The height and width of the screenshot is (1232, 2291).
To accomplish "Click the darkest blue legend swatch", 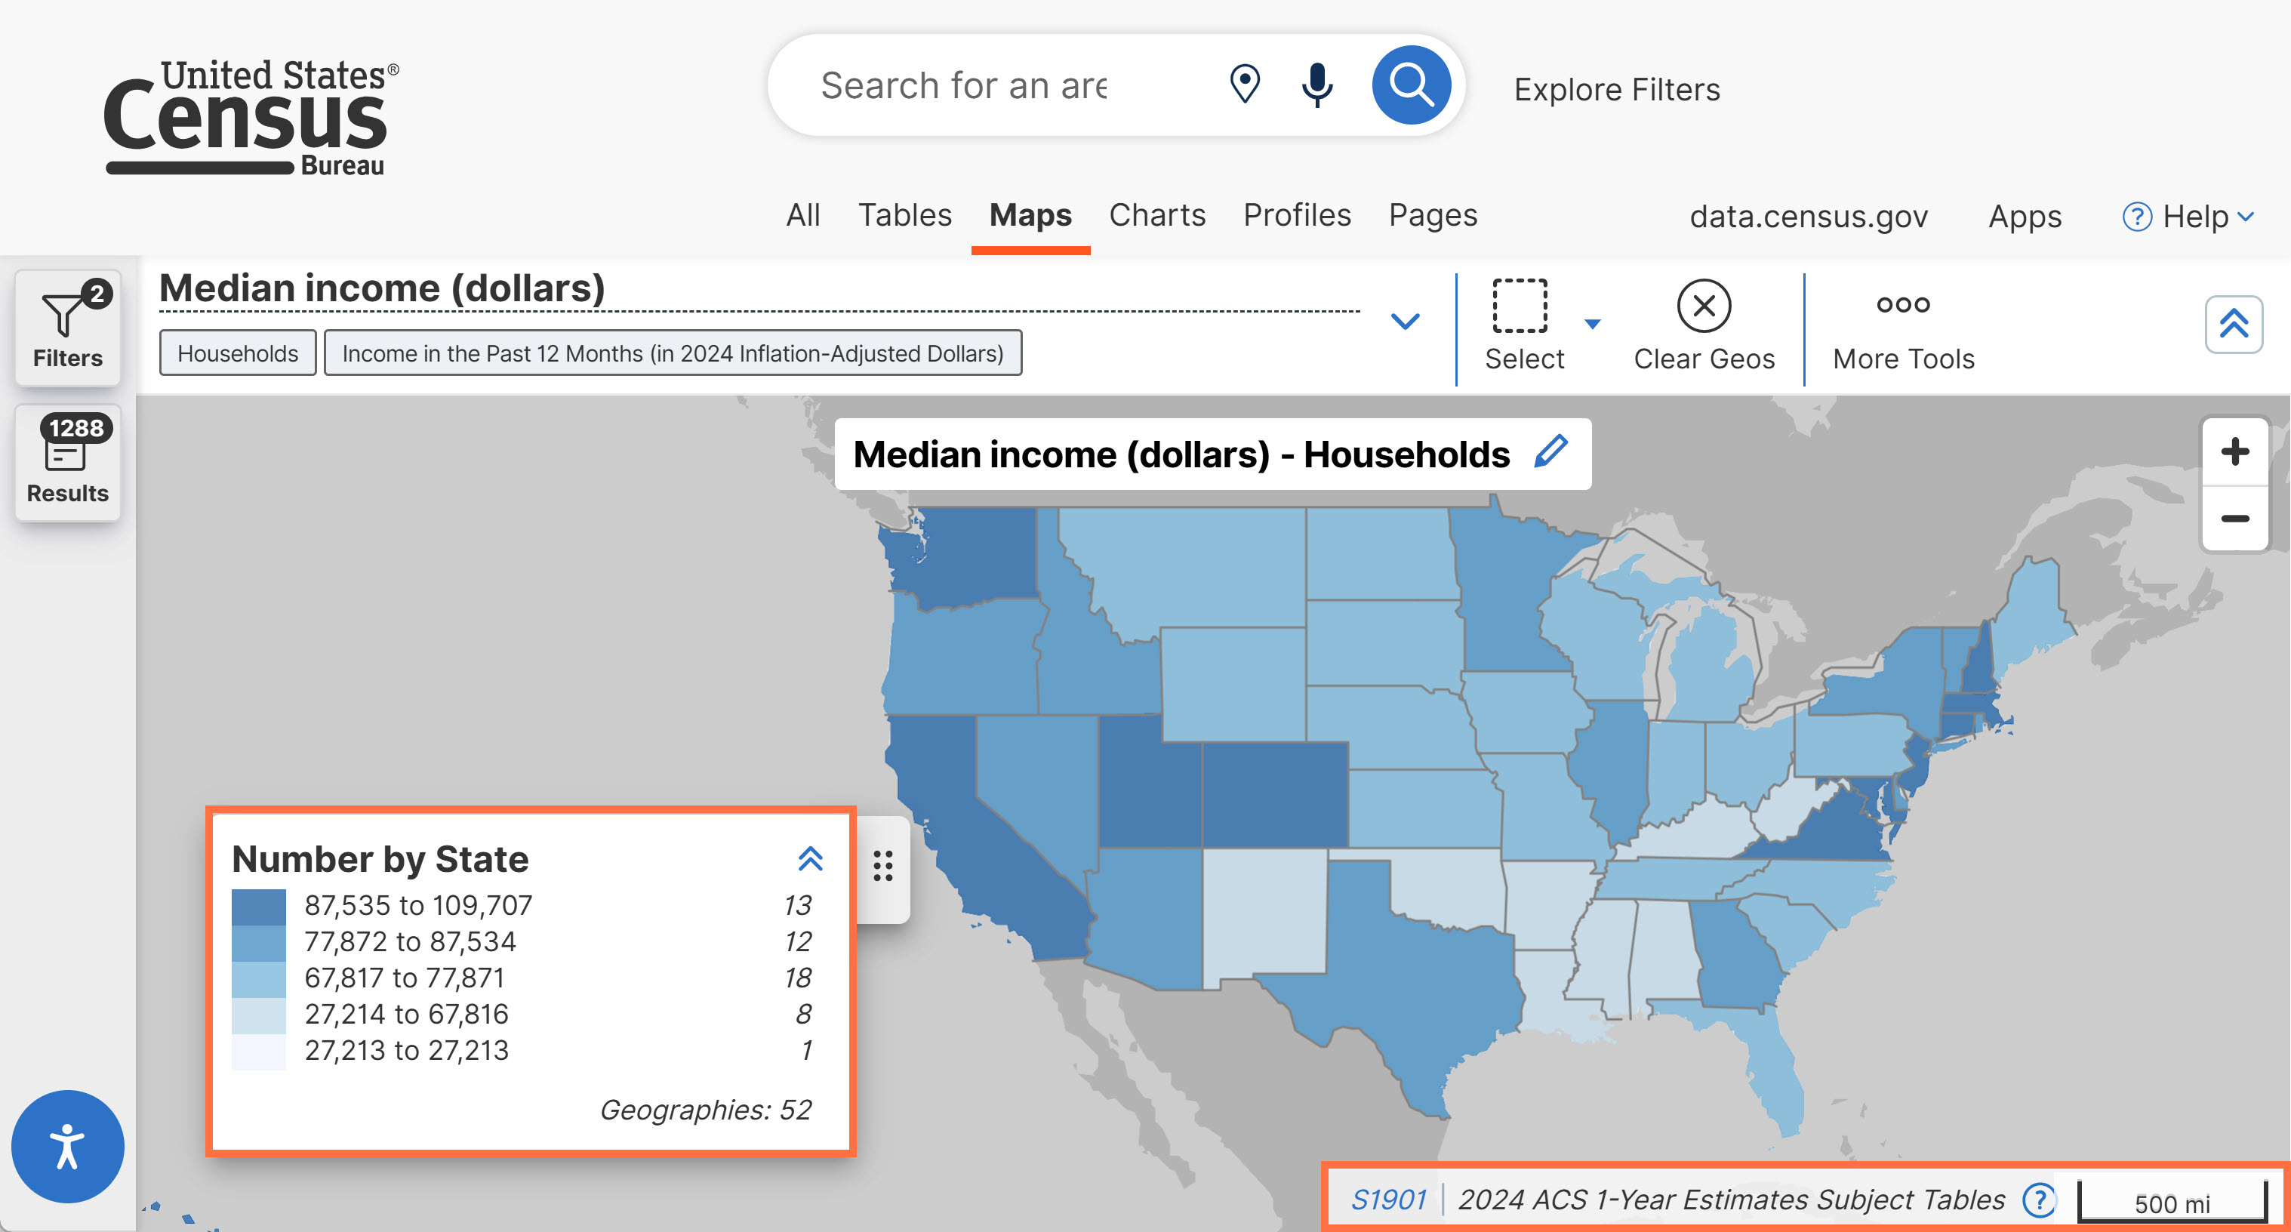I will click(259, 907).
